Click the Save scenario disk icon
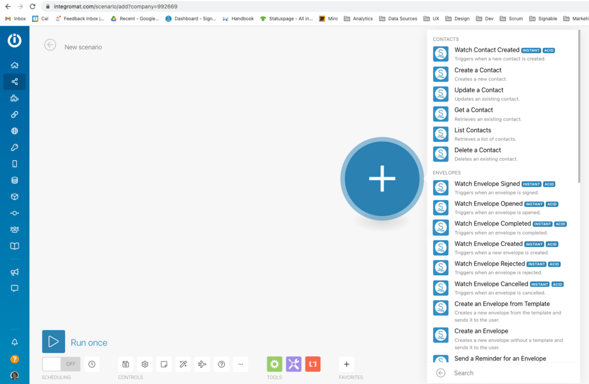Image resolution: width=589 pixels, height=384 pixels. (125, 364)
